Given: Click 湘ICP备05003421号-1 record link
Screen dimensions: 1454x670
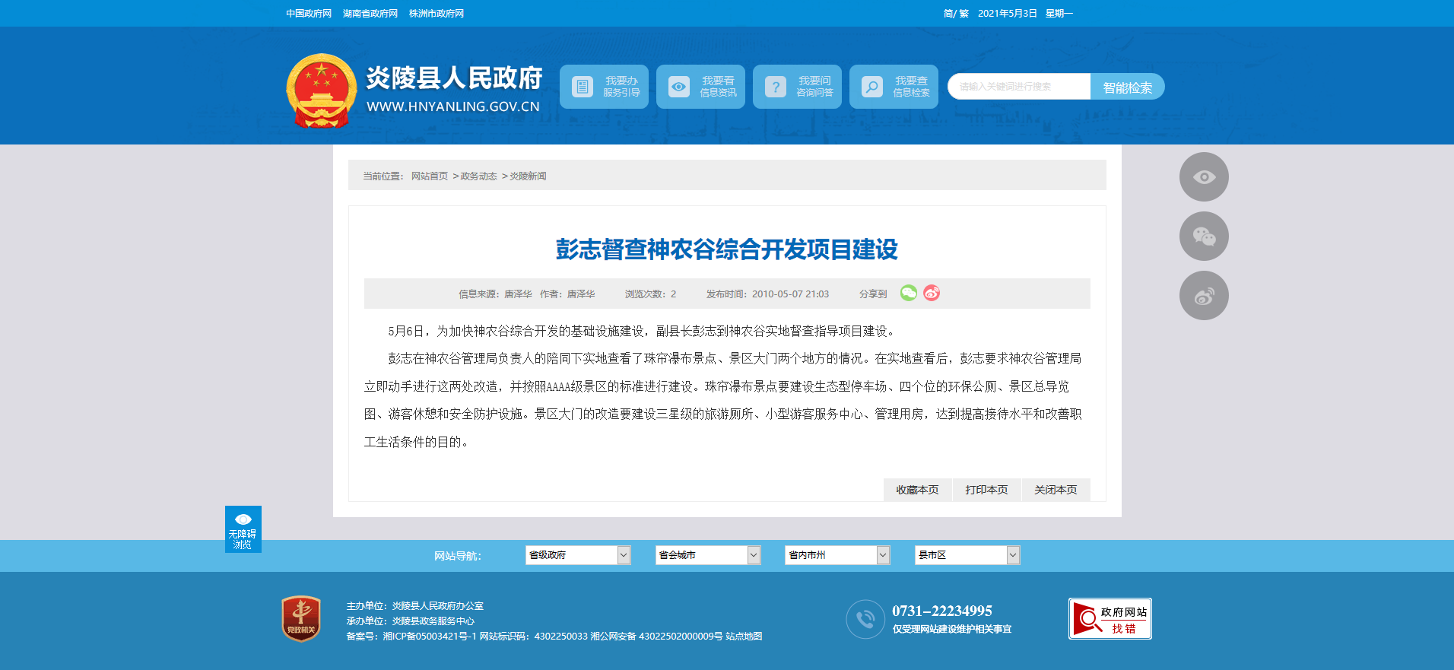Looking at the screenshot, I should (x=430, y=637).
